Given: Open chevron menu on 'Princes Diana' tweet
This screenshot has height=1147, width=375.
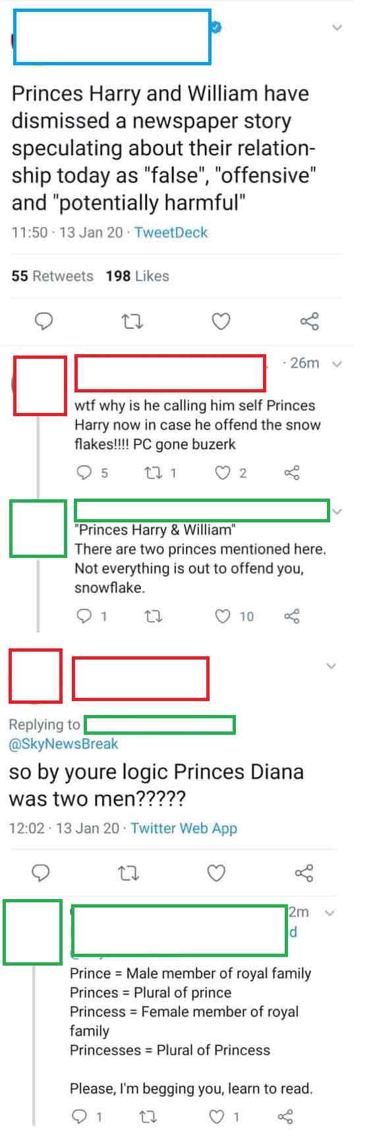Looking at the screenshot, I should 332,666.
